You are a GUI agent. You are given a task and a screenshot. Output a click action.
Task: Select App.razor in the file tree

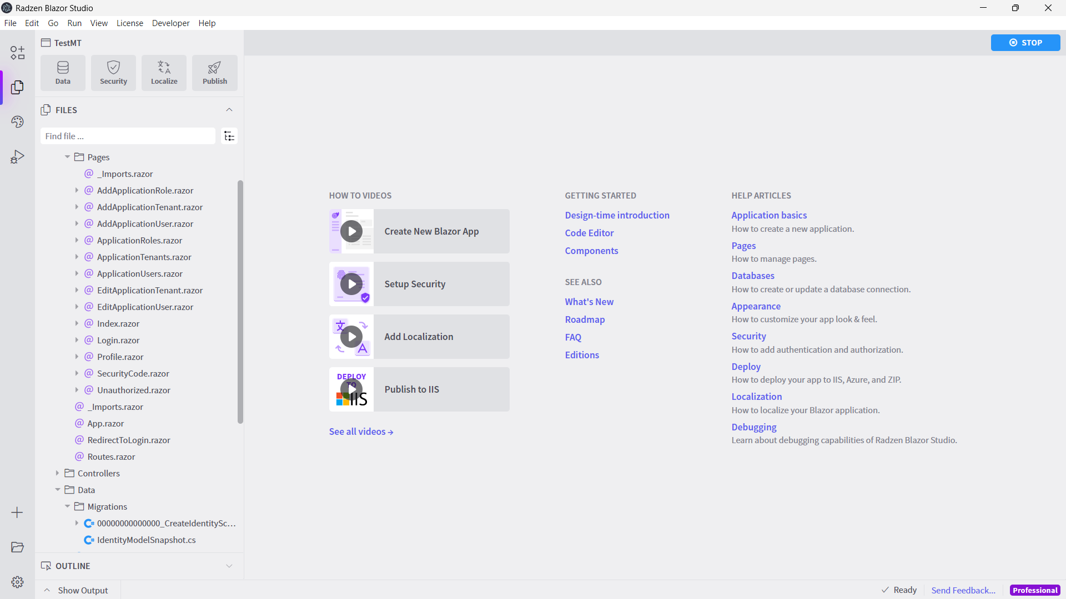[105, 423]
